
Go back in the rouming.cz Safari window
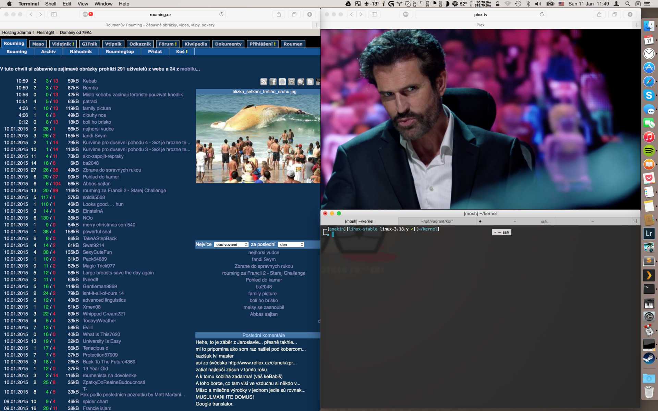click(31, 14)
